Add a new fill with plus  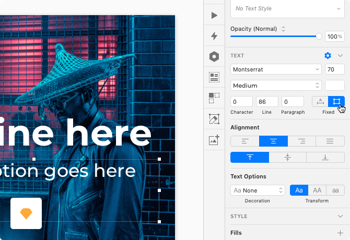(340, 233)
